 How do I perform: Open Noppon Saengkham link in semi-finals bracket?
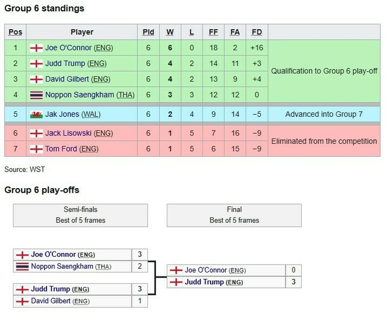(x=61, y=266)
